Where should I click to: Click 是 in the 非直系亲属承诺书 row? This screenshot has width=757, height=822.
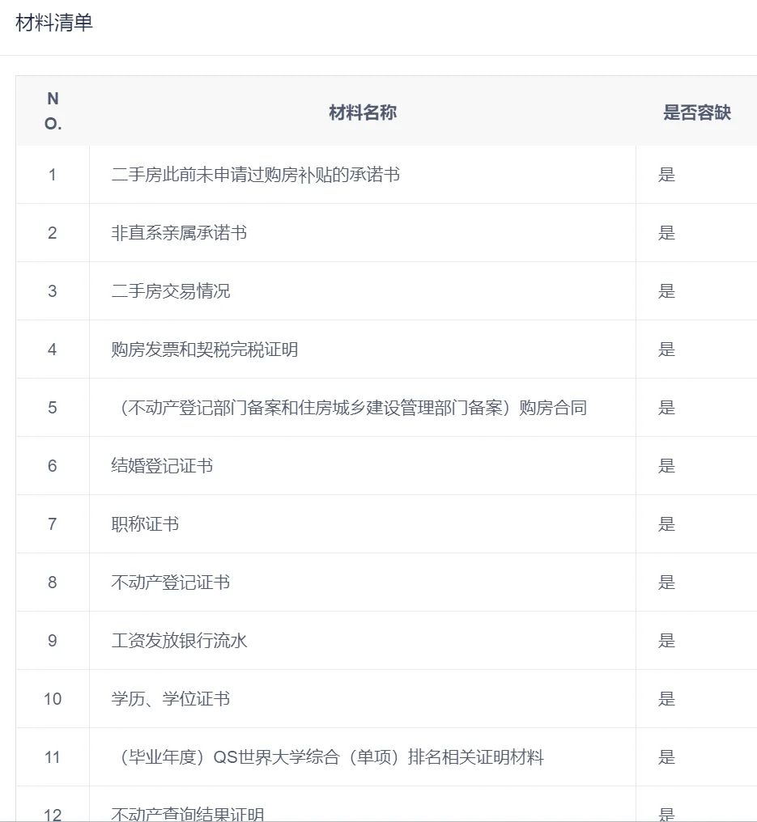666,233
